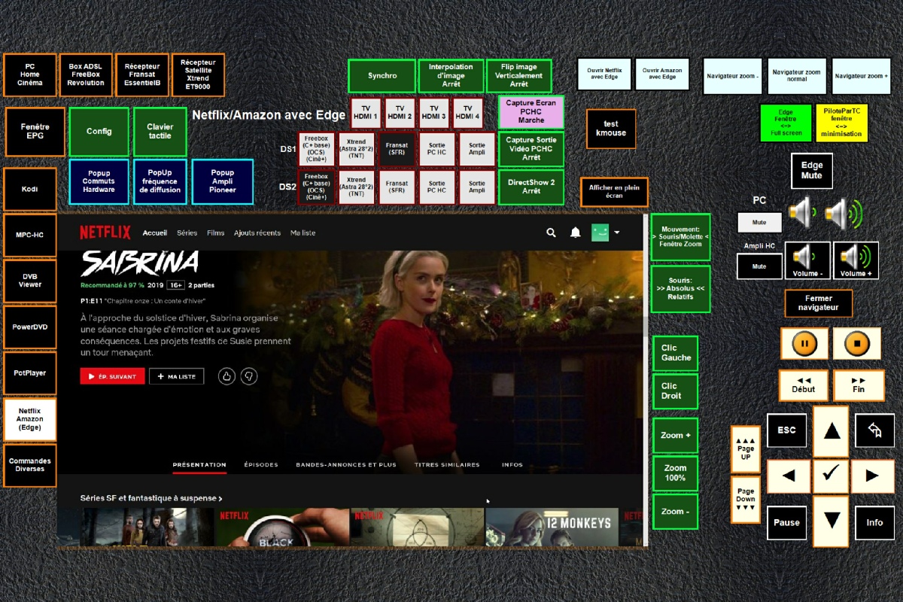Open PopUp fréquence de diffusion
Screen dimensions: 903x602
click(x=160, y=182)
